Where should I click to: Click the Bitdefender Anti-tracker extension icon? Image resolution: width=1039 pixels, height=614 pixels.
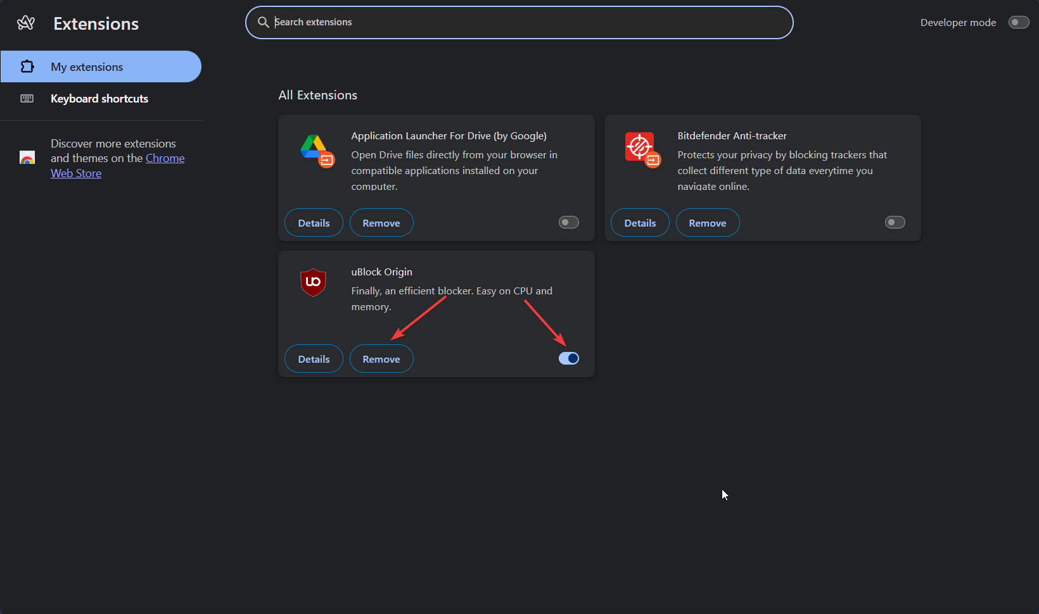coord(642,149)
